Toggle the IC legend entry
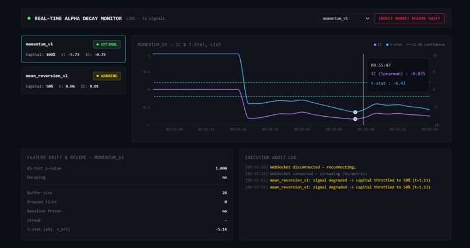Screen dimensions: 470x248 click(378, 45)
